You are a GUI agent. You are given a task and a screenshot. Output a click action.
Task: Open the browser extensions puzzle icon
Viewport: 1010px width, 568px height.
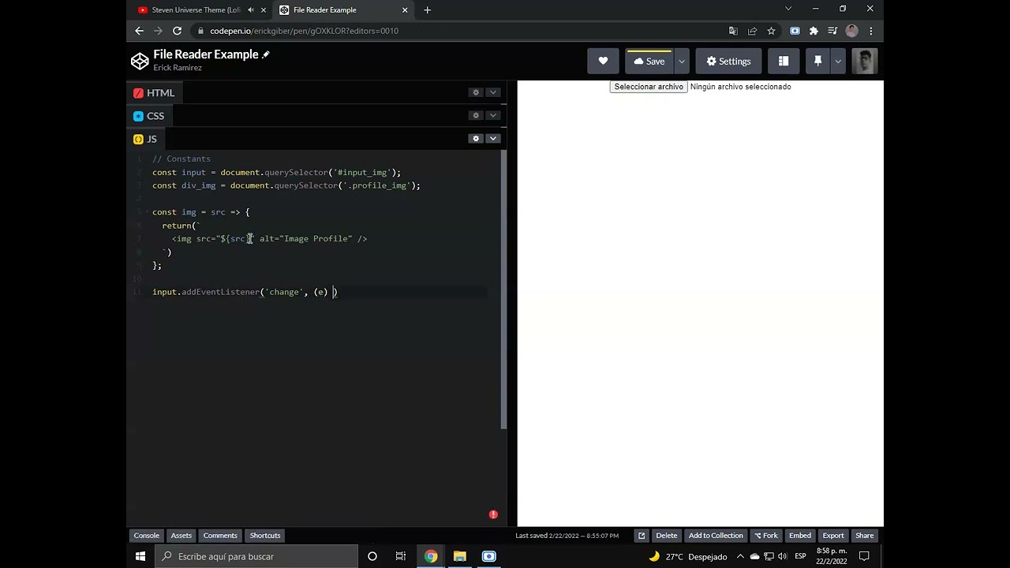tap(814, 31)
